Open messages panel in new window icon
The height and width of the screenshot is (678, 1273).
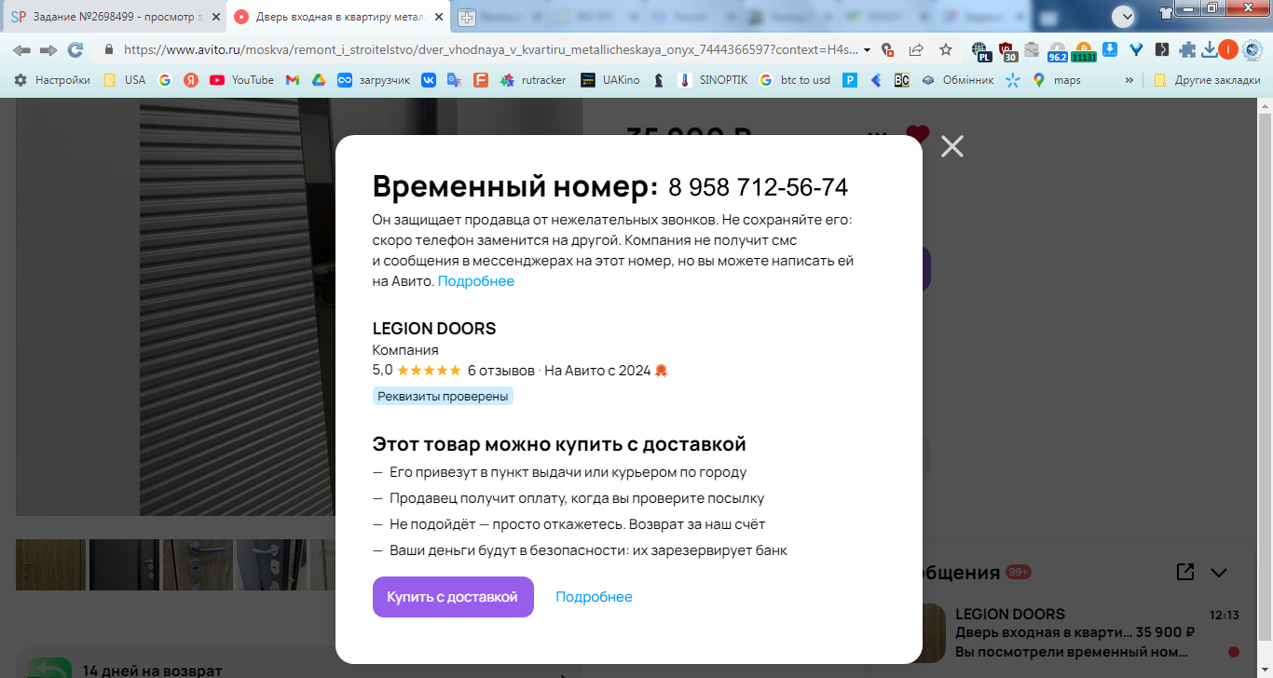(x=1185, y=572)
